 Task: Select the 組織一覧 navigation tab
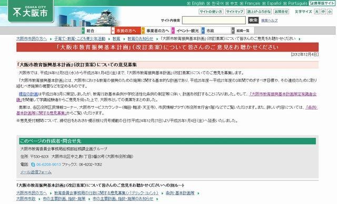243,30
